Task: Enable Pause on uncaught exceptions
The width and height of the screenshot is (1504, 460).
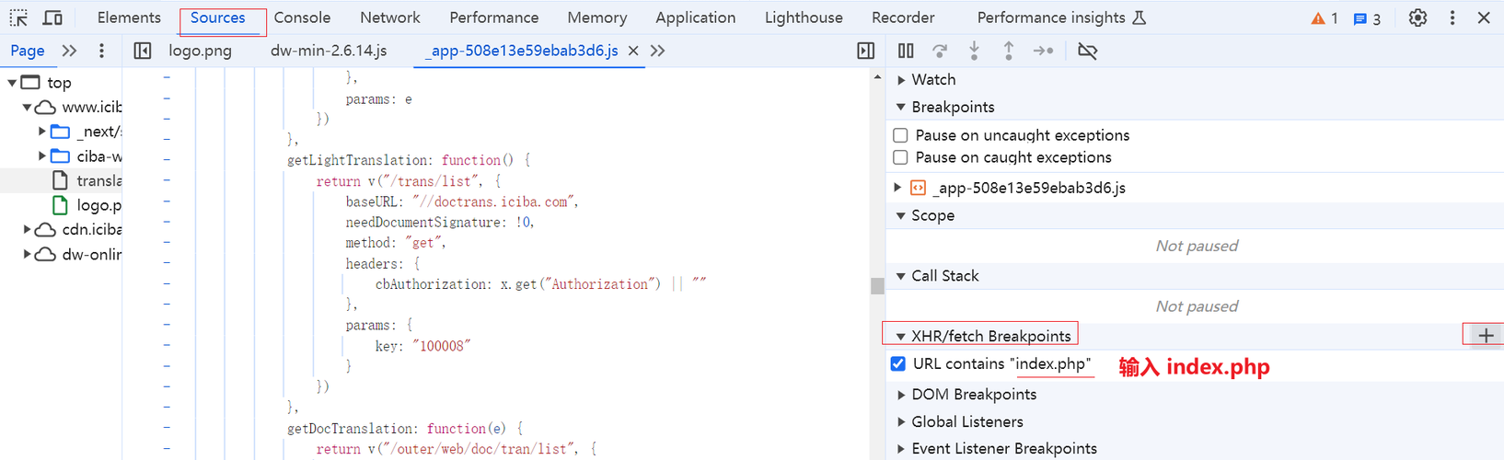Action: pyautogui.click(x=901, y=135)
